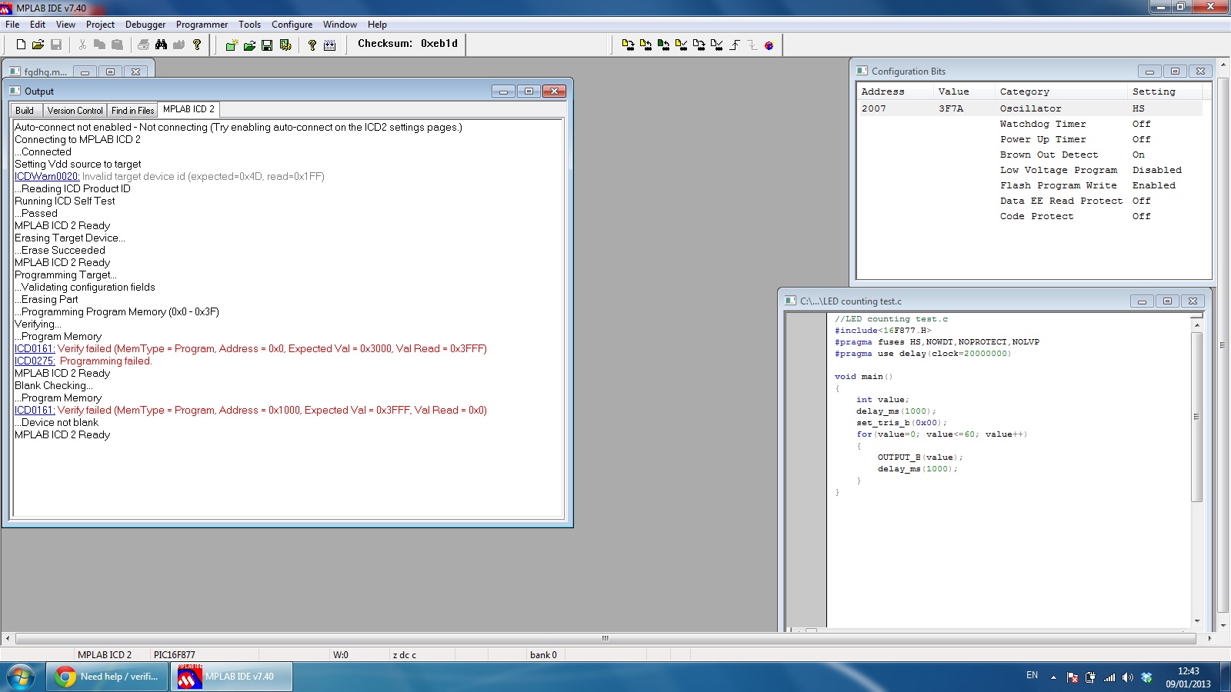Click the project toolbar question mark icon

tap(312, 45)
